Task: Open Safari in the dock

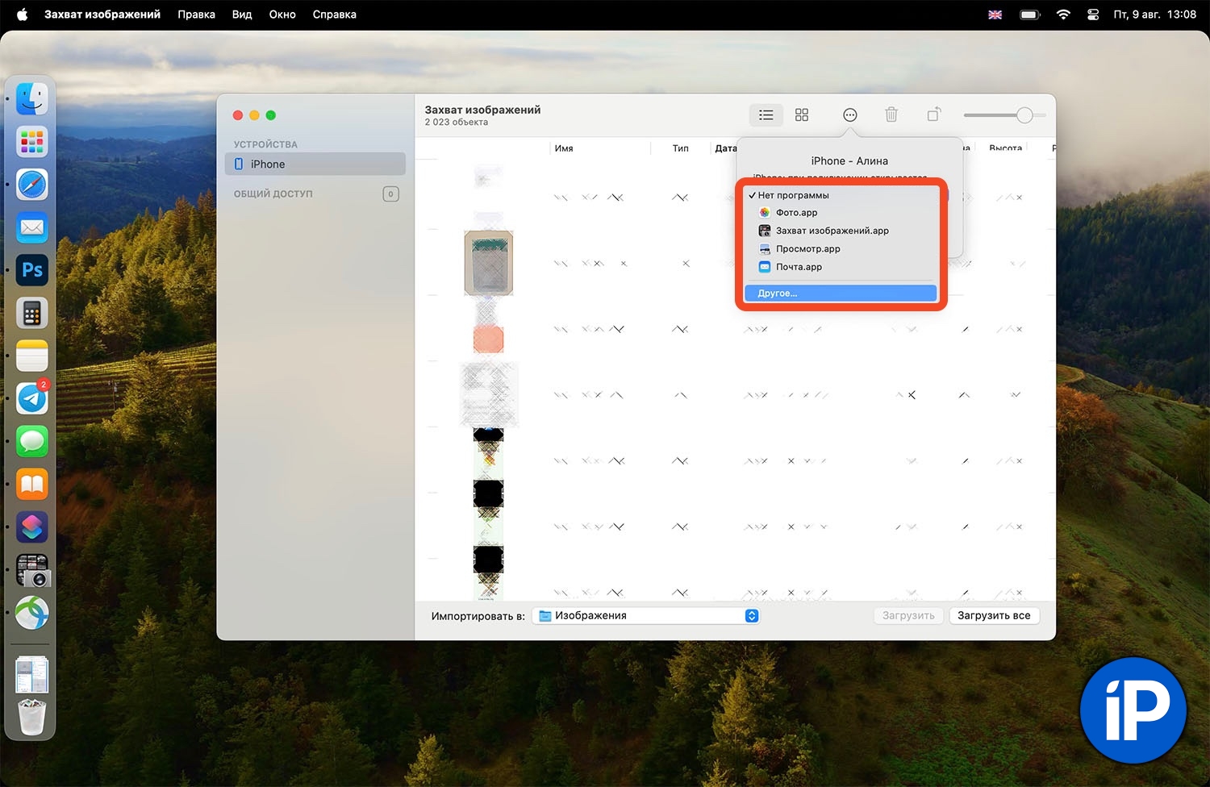Action: [32, 185]
